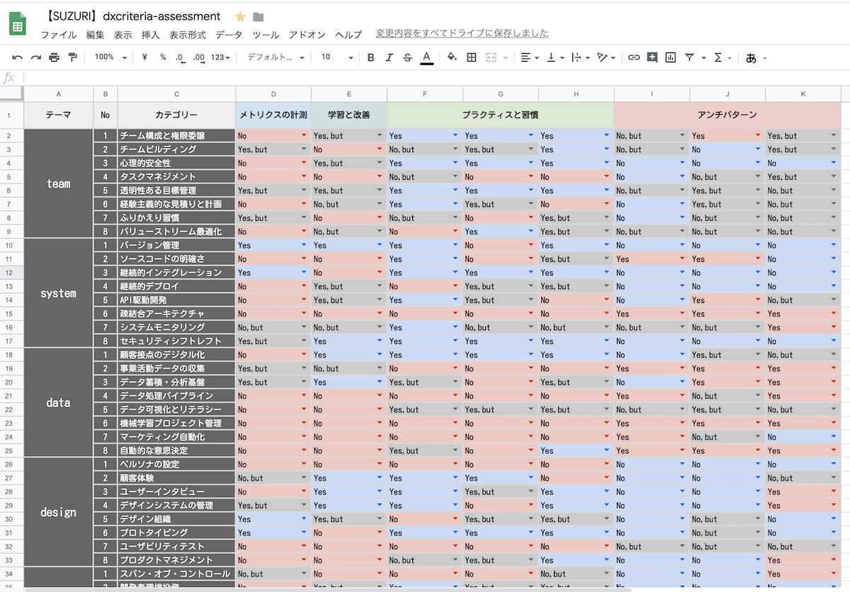850x592 pixels.
Task: Click the print icon
Action: tap(54, 57)
